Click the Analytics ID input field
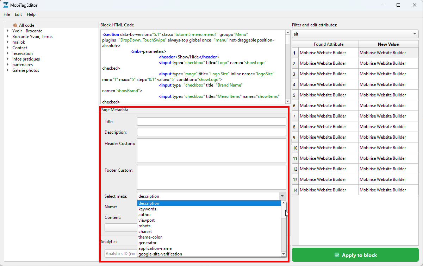 tap(121, 254)
